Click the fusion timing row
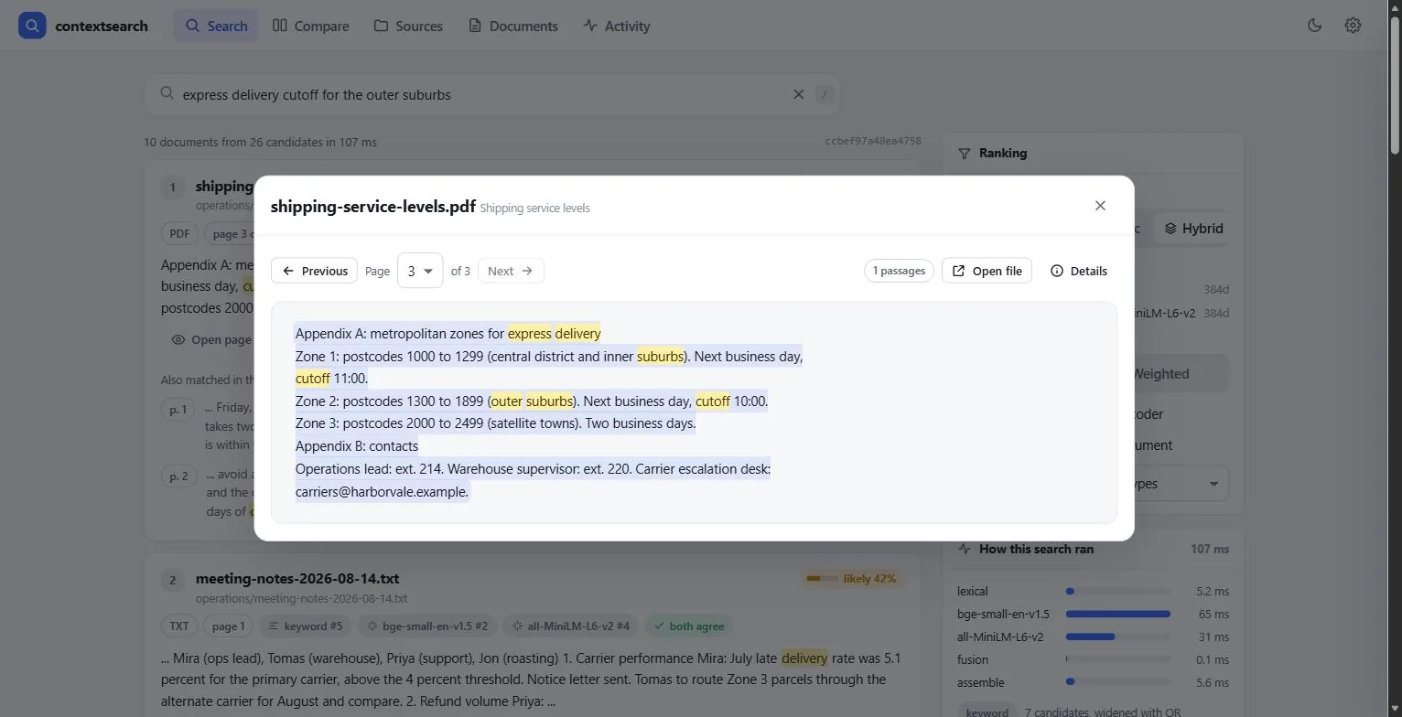The height and width of the screenshot is (717, 1402). pos(1093,660)
